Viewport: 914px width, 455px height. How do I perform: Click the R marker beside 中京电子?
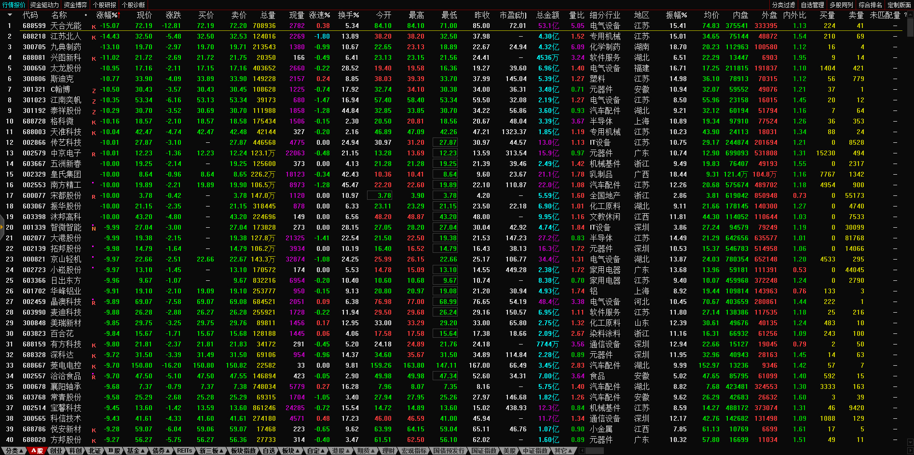(94, 154)
